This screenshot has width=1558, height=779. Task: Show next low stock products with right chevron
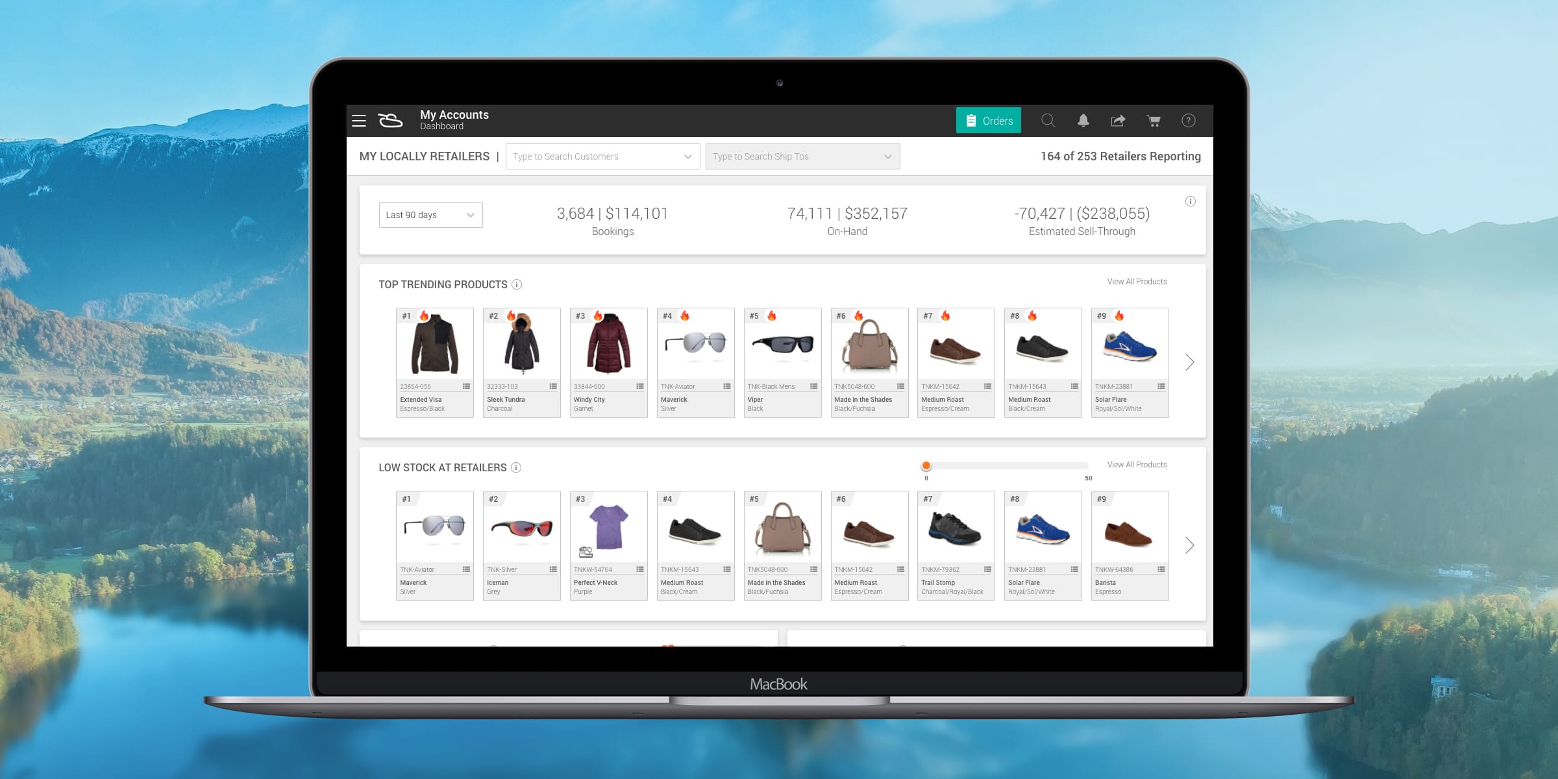(1189, 545)
